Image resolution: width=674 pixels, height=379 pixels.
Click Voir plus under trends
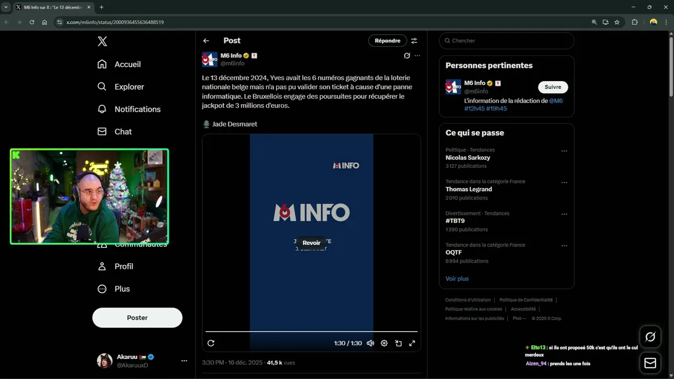pyautogui.click(x=457, y=278)
